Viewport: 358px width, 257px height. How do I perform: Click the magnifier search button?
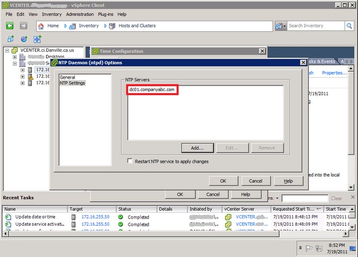click(349, 26)
